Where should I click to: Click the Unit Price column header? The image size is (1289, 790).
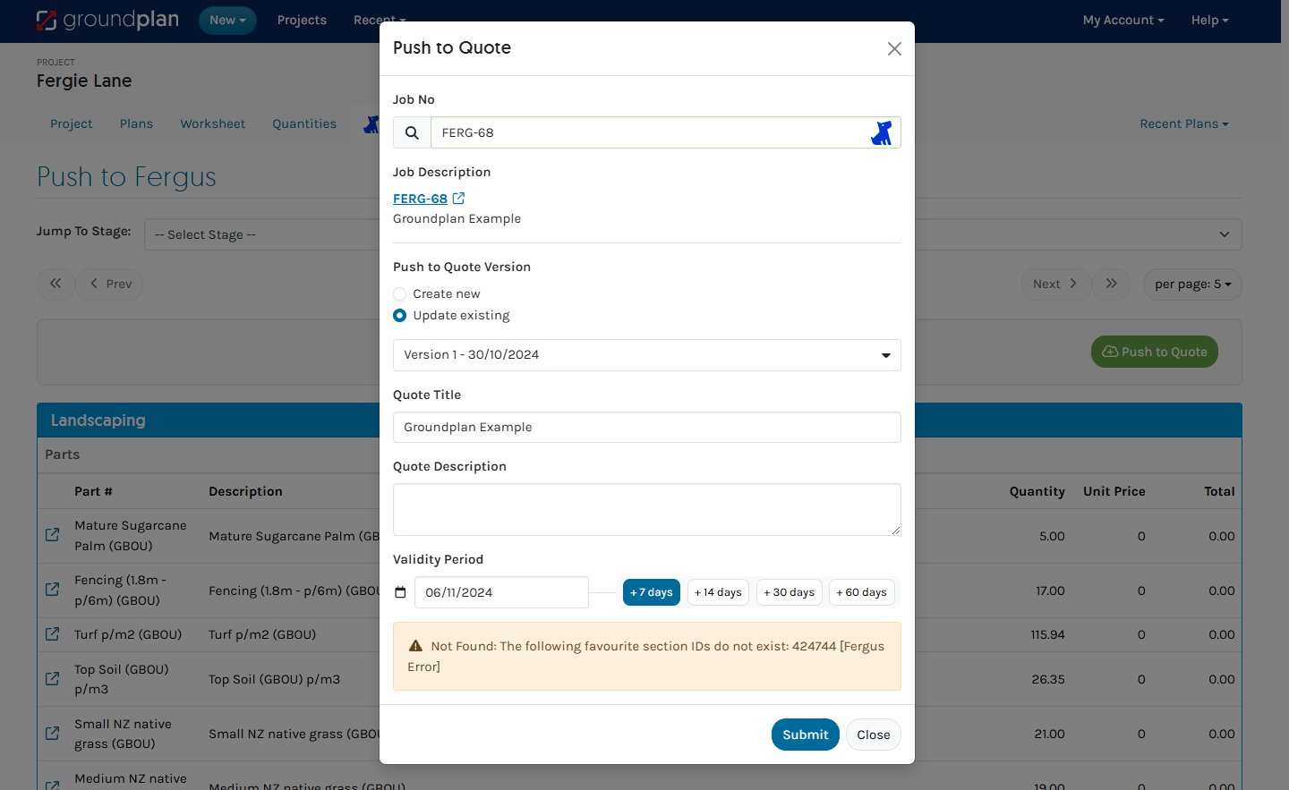(1114, 491)
